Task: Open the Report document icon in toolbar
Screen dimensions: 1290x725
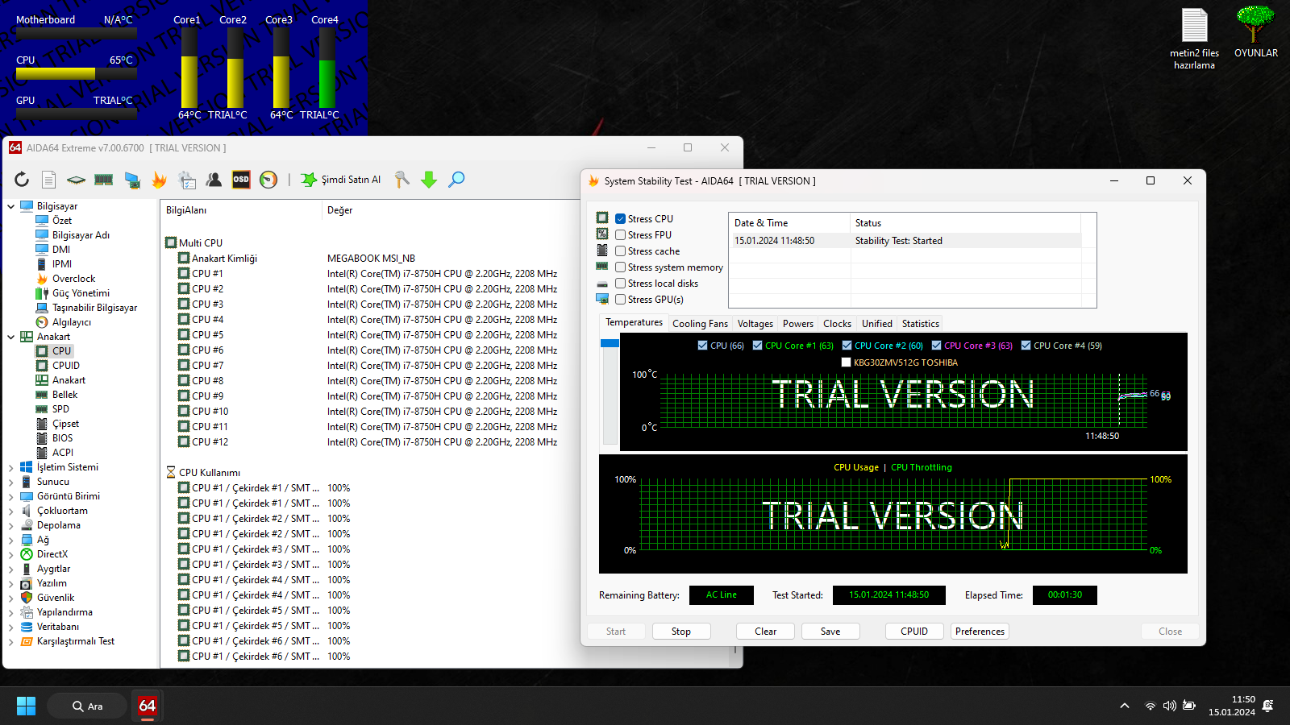Action: tap(48, 180)
